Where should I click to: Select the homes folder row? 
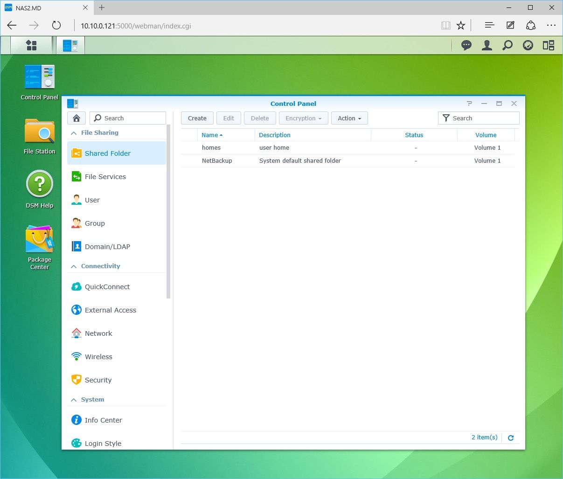(x=348, y=147)
